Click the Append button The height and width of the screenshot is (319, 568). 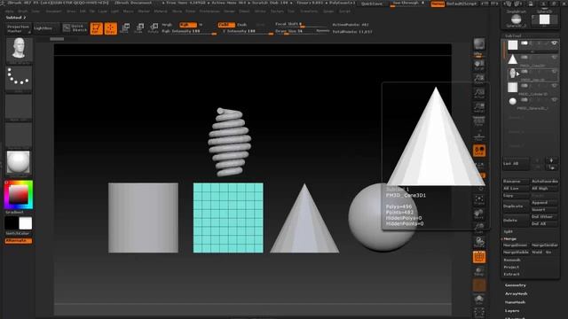point(544,203)
